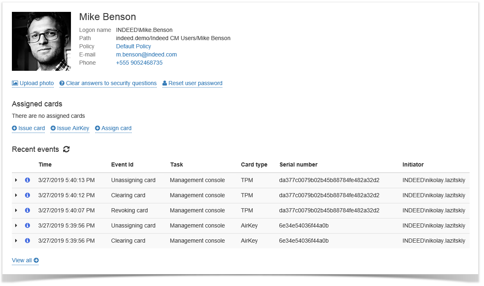Image resolution: width=484 pixels, height=286 pixels.
Task: Click info icon for Revoking card event
Action: tap(27, 210)
